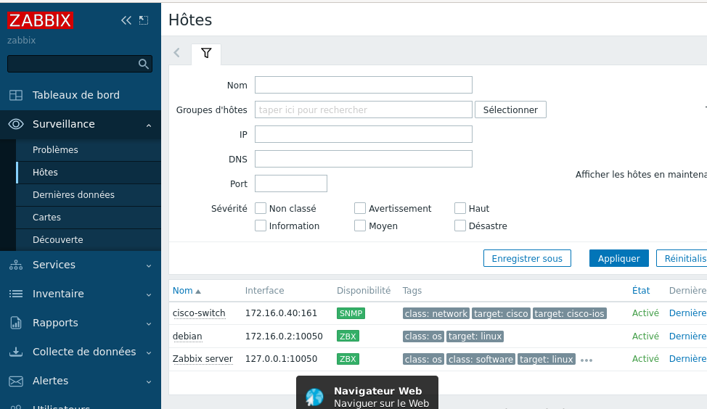Collapse the sidebar with double-chevron icon

coord(126,20)
